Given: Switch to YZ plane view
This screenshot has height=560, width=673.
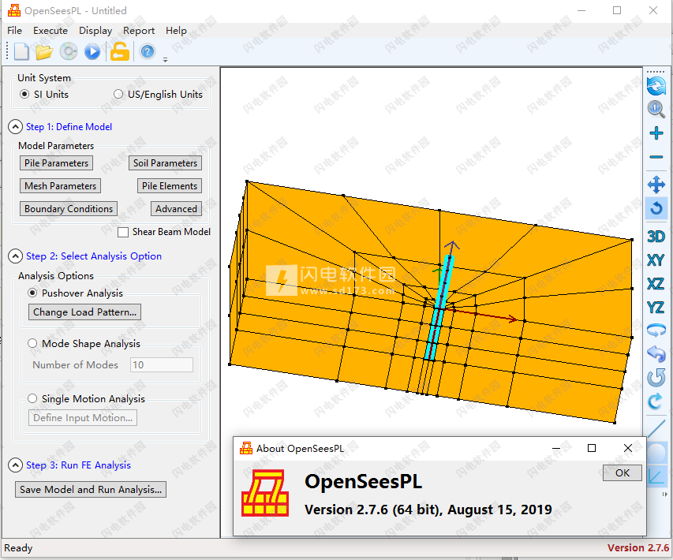Looking at the screenshot, I should [656, 308].
